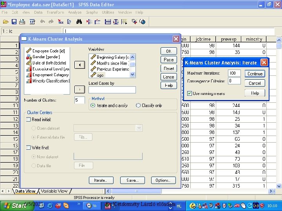The image size is (282, 211).
Task: Select Classify only radio button
Action: click(138, 105)
